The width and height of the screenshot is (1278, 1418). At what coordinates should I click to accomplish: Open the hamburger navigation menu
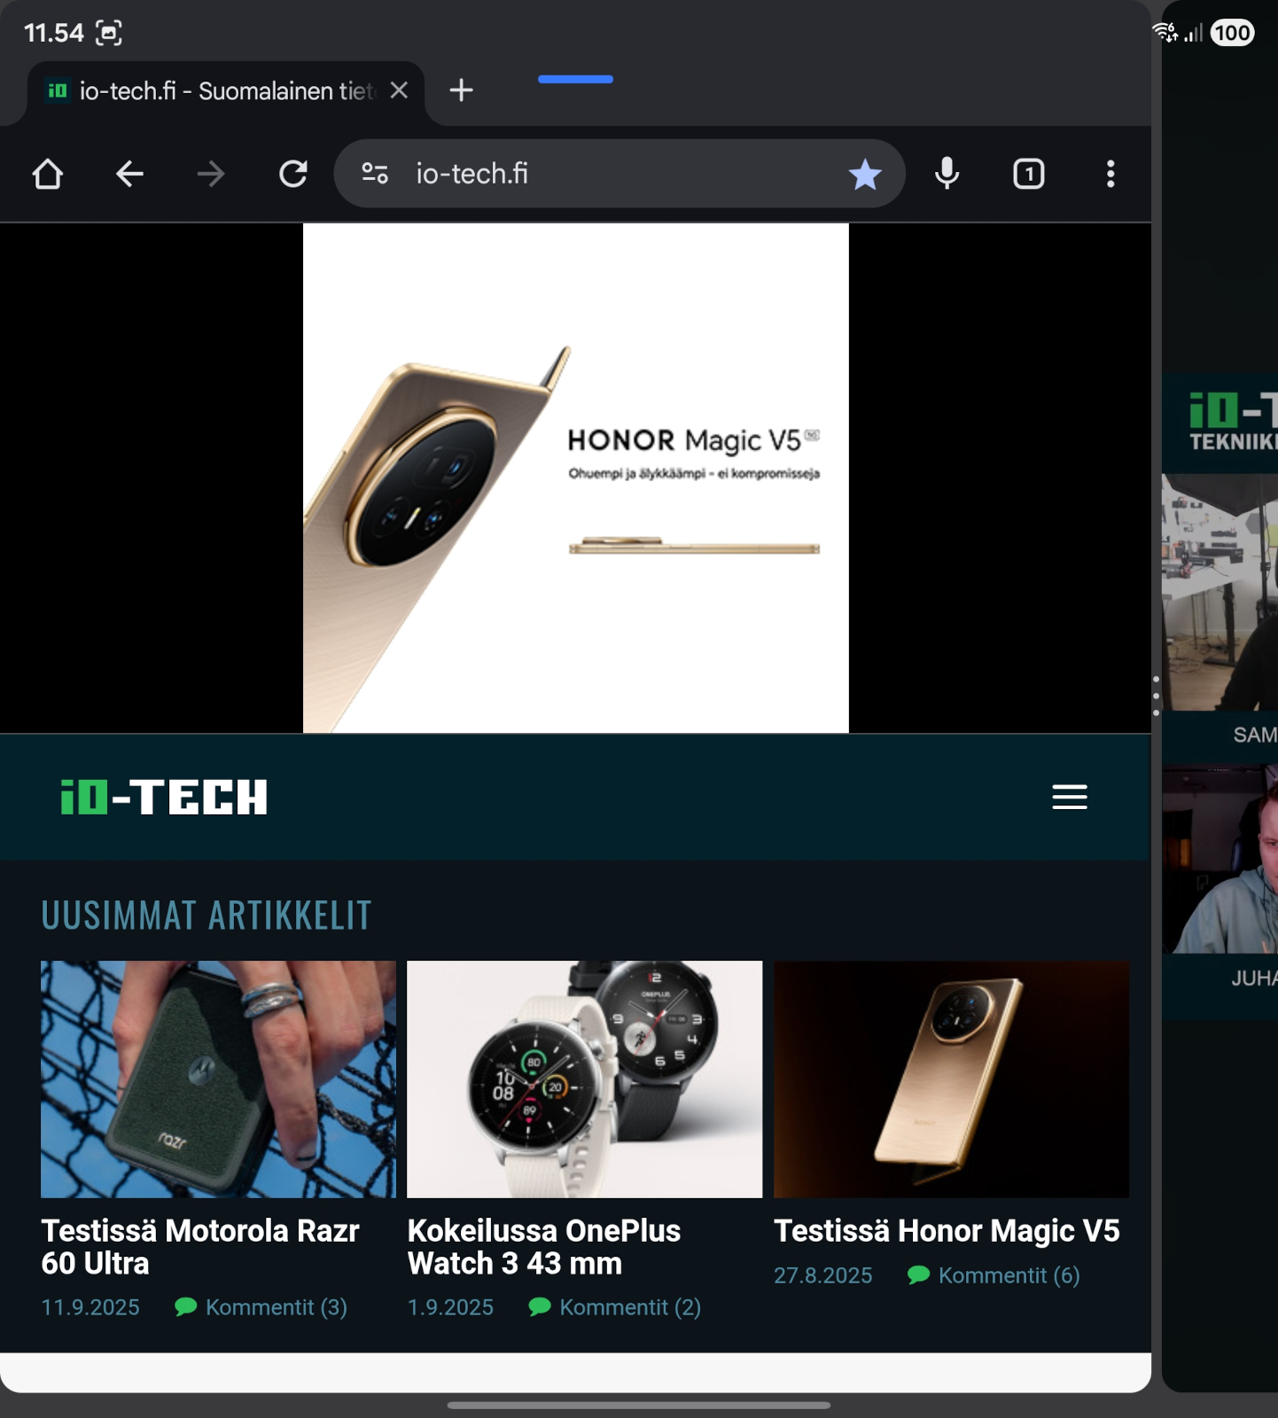[x=1070, y=797]
